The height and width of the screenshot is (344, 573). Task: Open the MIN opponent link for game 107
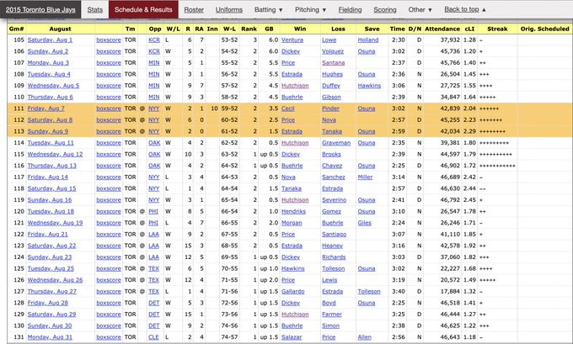coord(154,63)
